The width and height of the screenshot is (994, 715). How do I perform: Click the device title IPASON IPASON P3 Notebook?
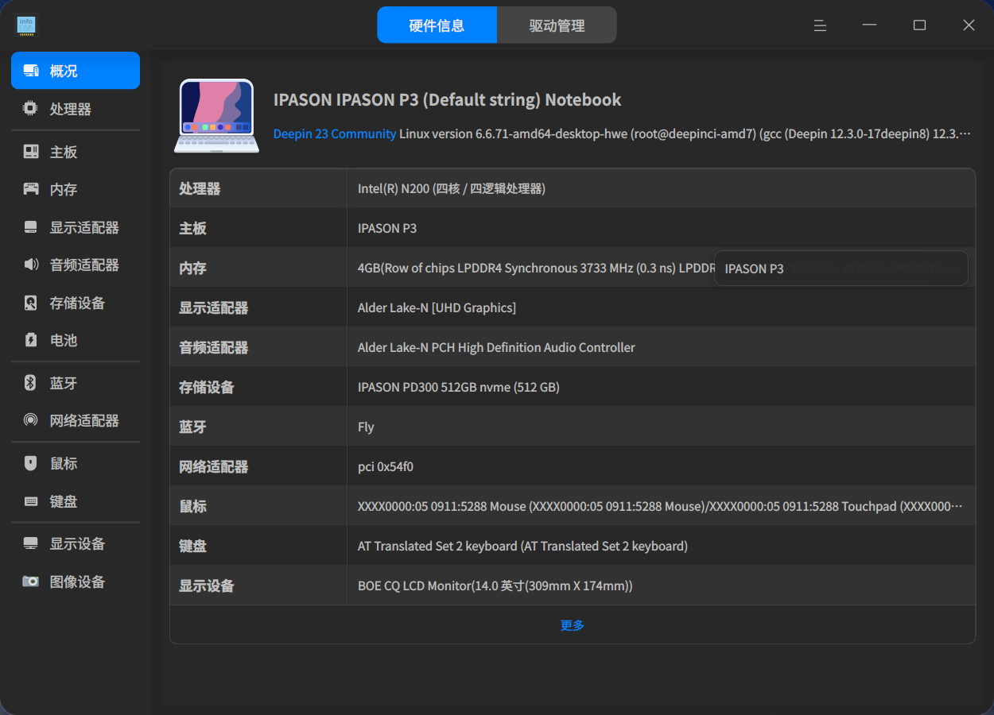pyautogui.click(x=448, y=99)
